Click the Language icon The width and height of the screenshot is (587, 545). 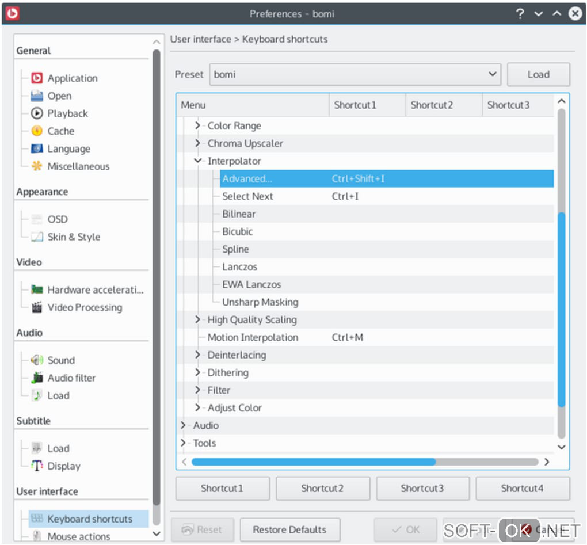[x=37, y=148]
